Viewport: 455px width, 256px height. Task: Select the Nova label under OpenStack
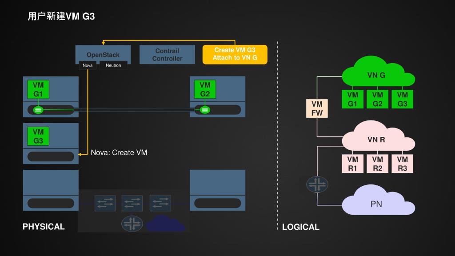coord(88,65)
